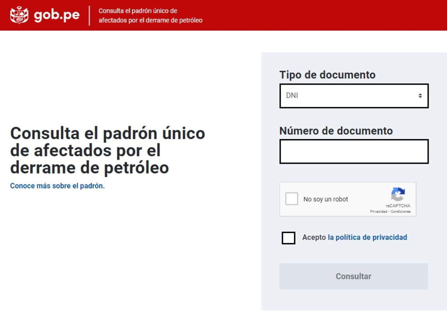Click the "Número de documento" label
Image resolution: width=447 pixels, height=319 pixels.
click(336, 131)
